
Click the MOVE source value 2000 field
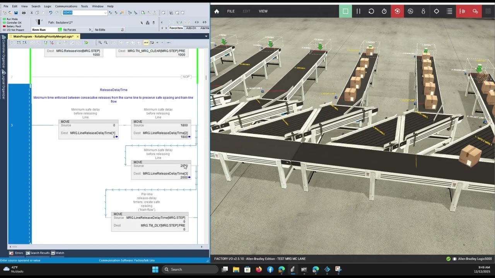(x=183, y=166)
